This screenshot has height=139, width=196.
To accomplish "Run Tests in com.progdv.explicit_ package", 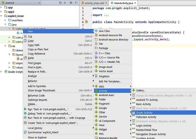I will [59, 109].
